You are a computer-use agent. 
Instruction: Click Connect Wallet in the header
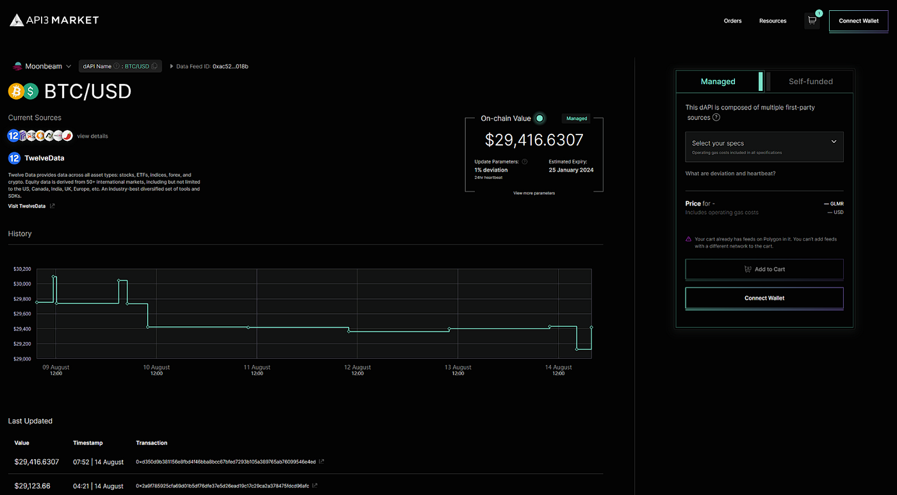click(x=859, y=21)
